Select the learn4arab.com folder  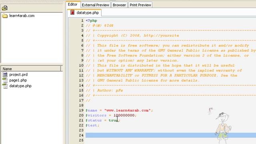[22, 16]
